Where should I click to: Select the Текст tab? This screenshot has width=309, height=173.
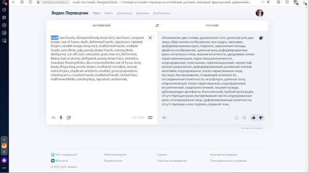[x=97, y=13]
